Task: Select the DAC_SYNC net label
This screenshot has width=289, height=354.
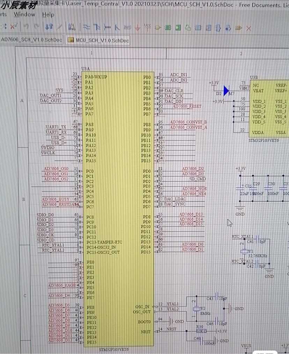Action: (175, 204)
